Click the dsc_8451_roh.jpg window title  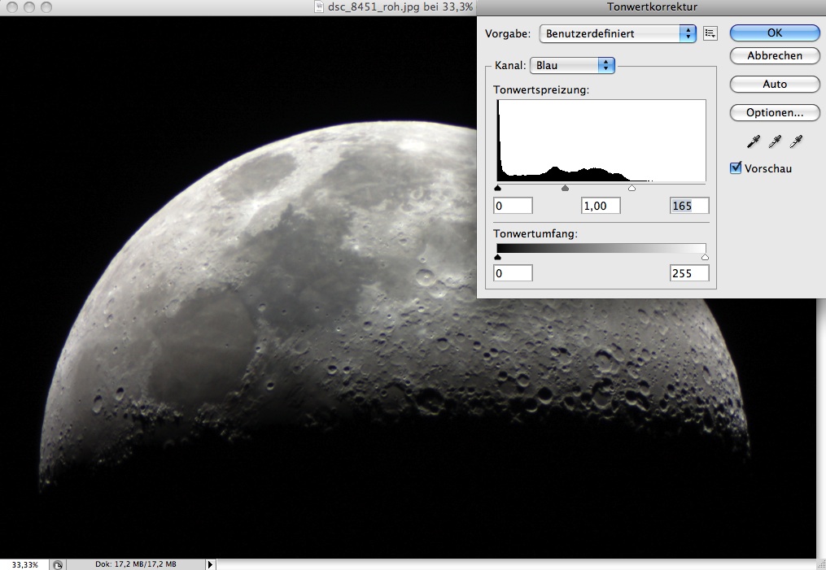point(400,7)
